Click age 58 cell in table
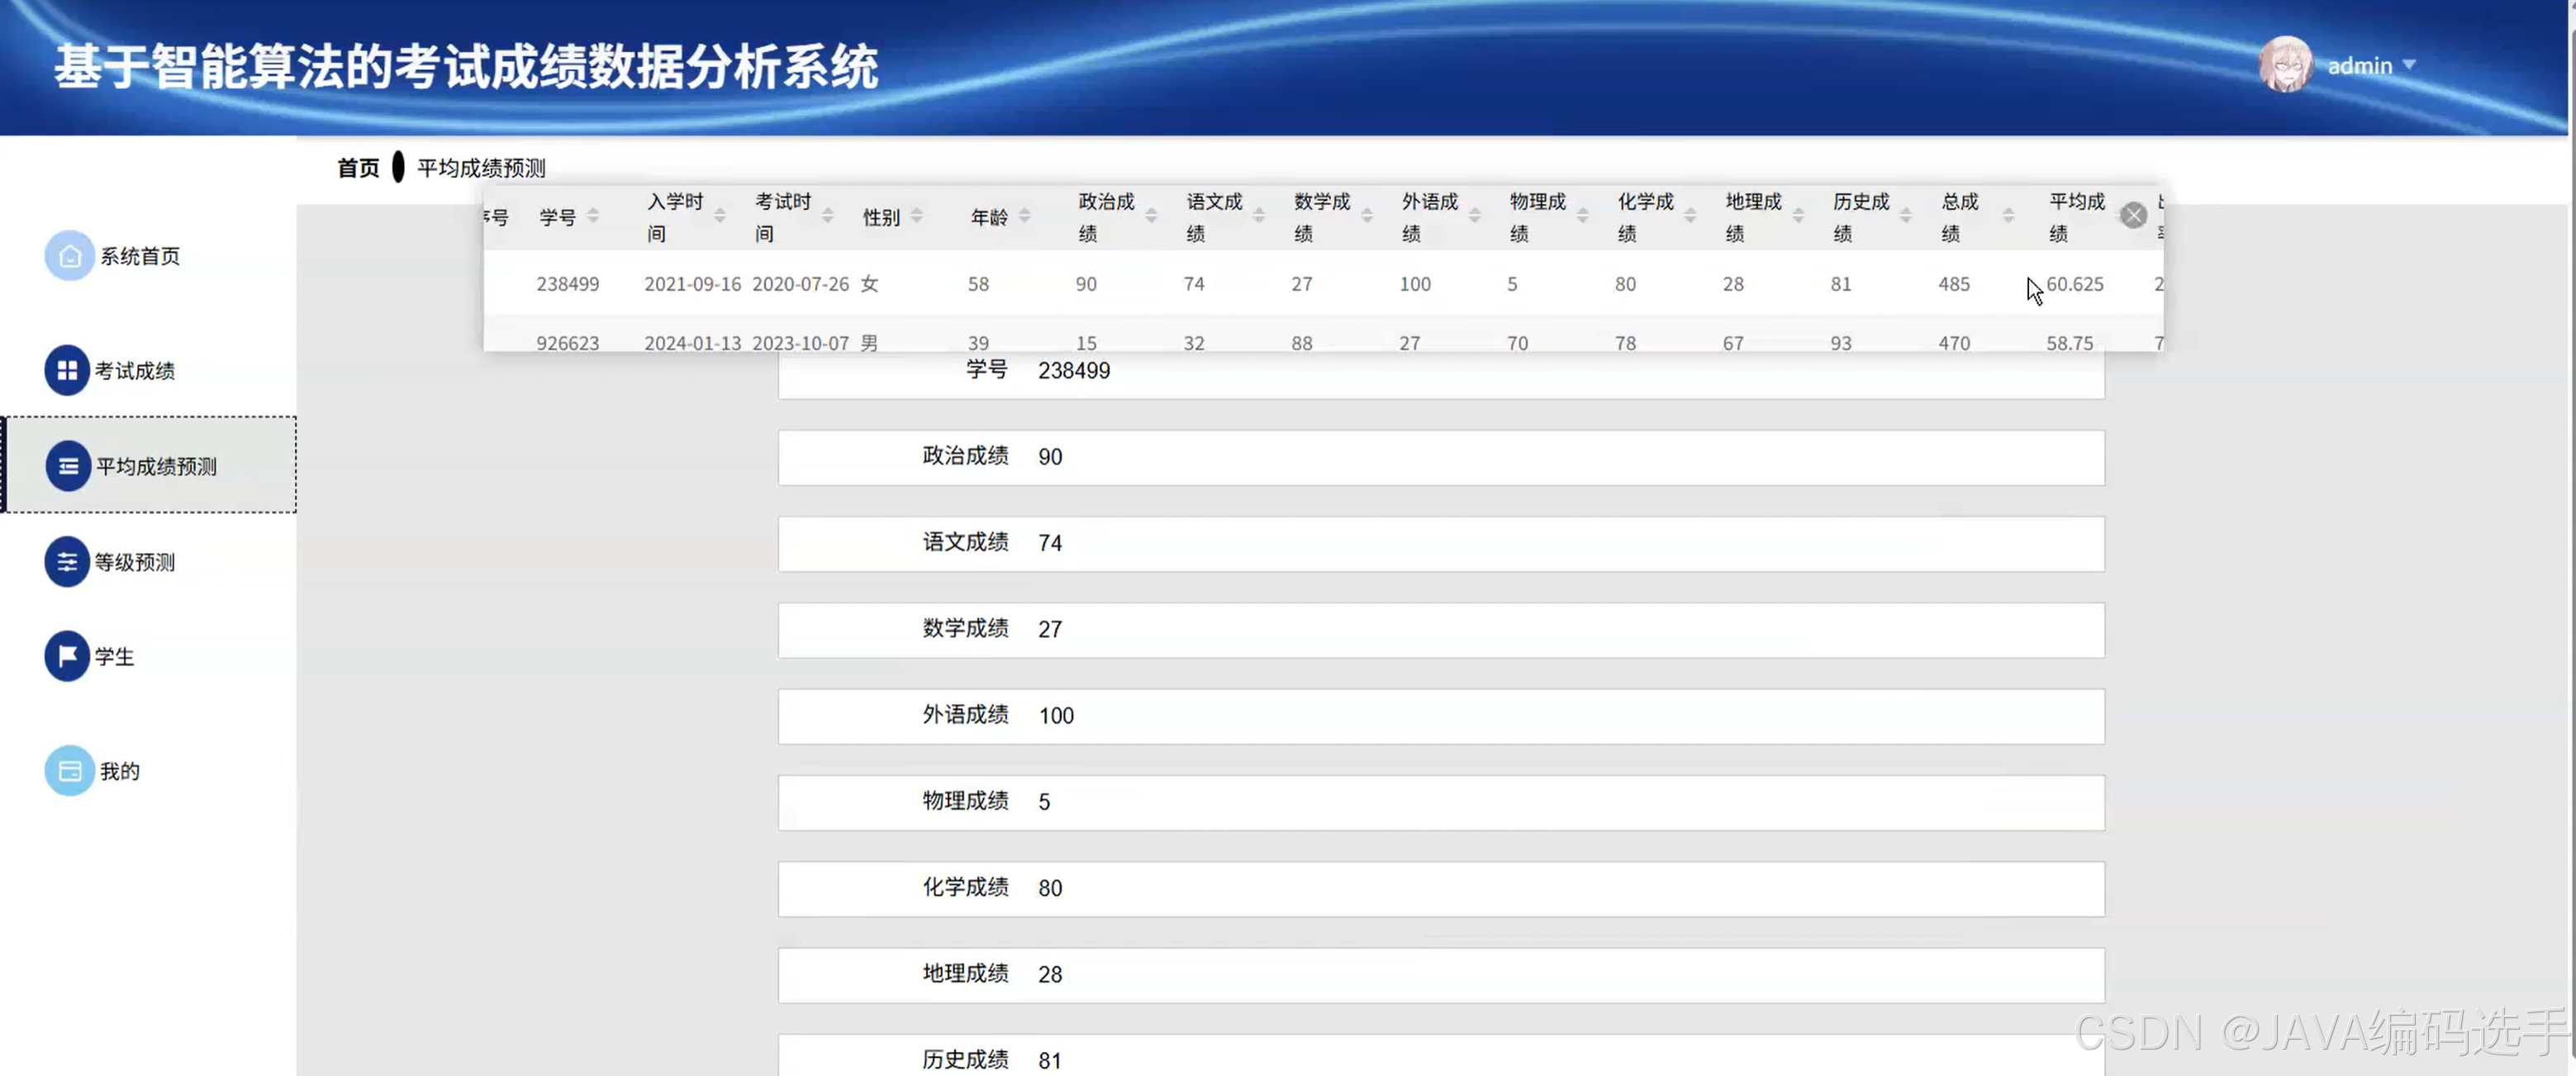This screenshot has height=1076, width=2576. [978, 284]
